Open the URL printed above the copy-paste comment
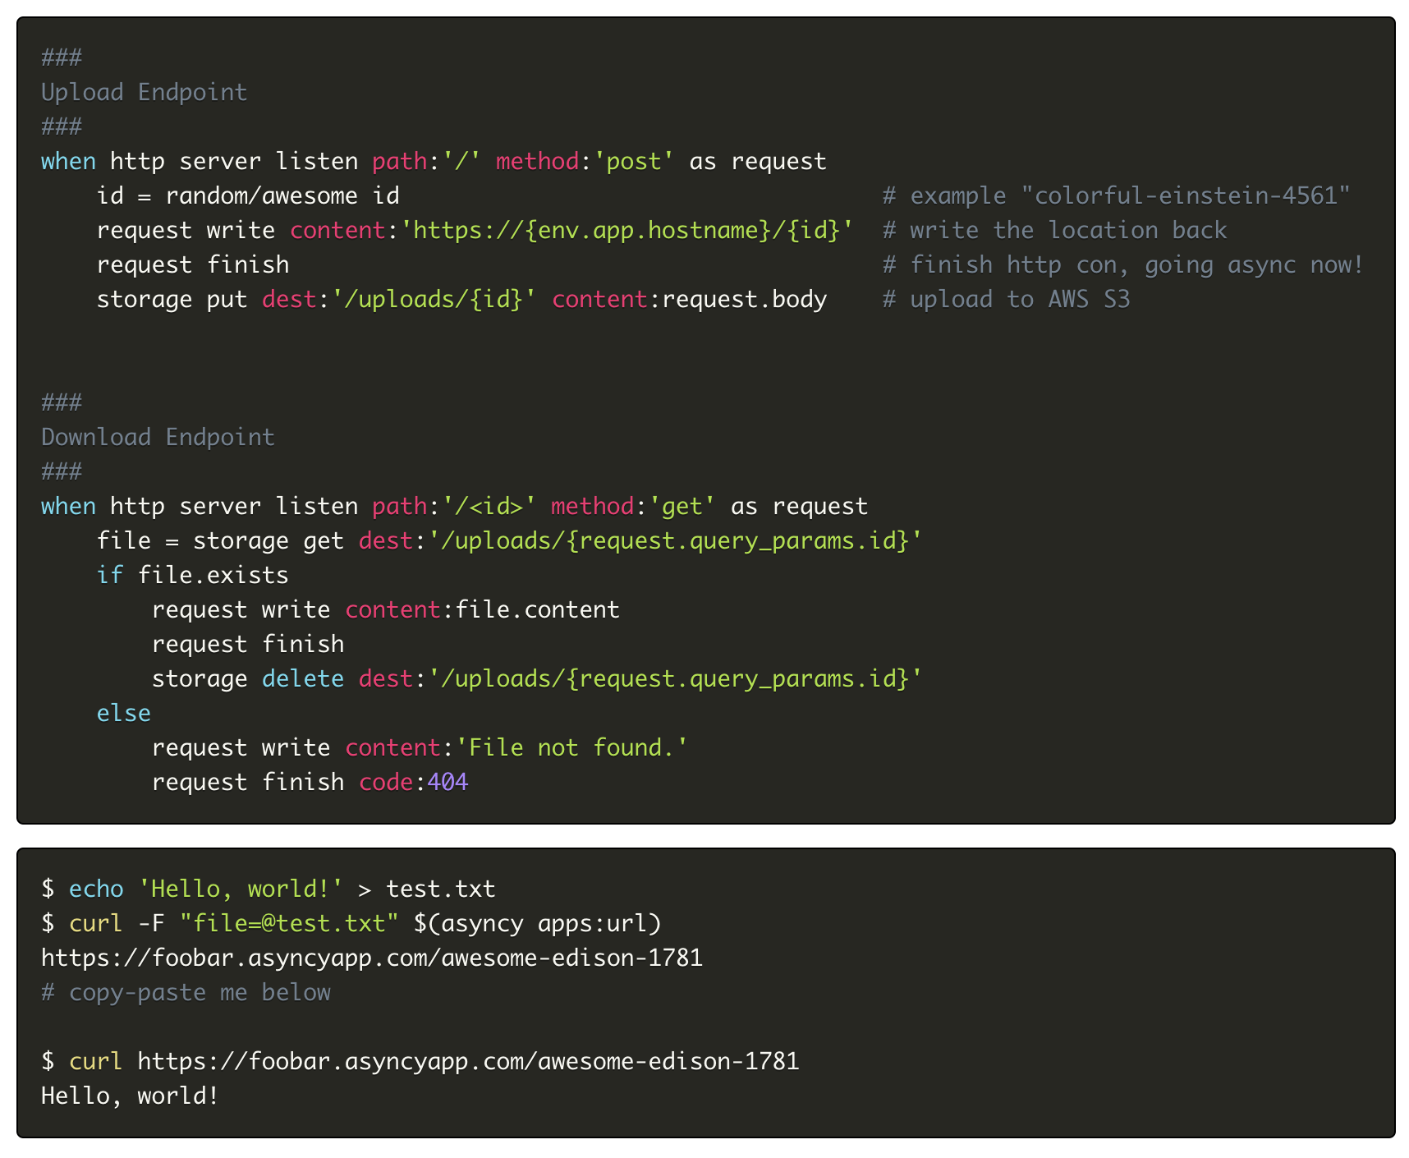The height and width of the screenshot is (1158, 1409). [x=372, y=958]
